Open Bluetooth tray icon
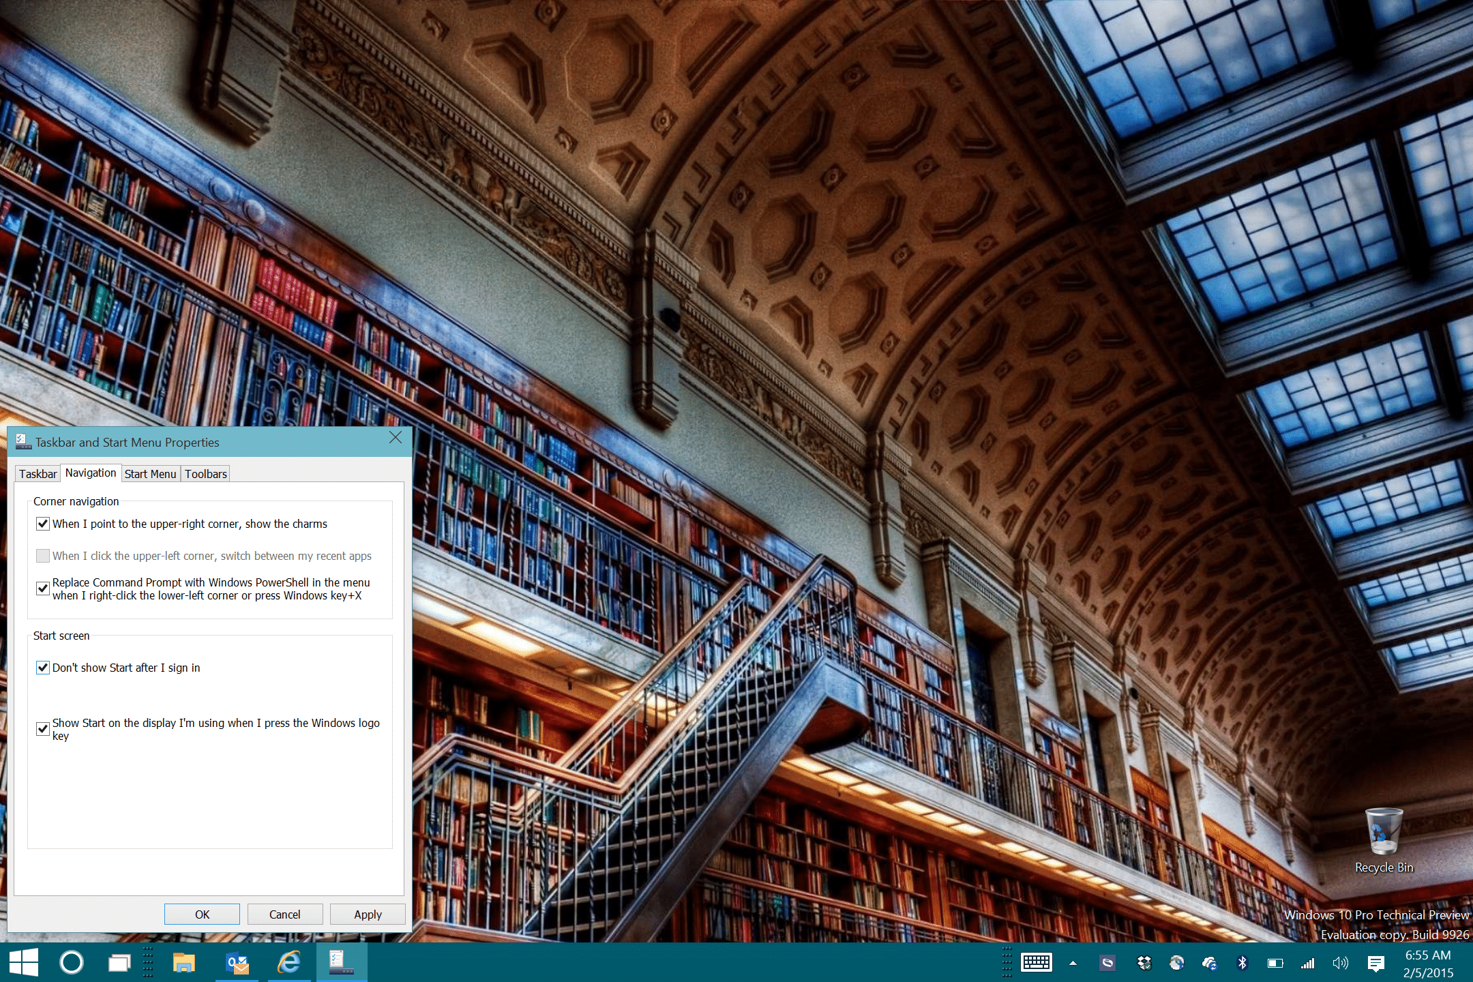This screenshot has height=982, width=1473. 1242,964
